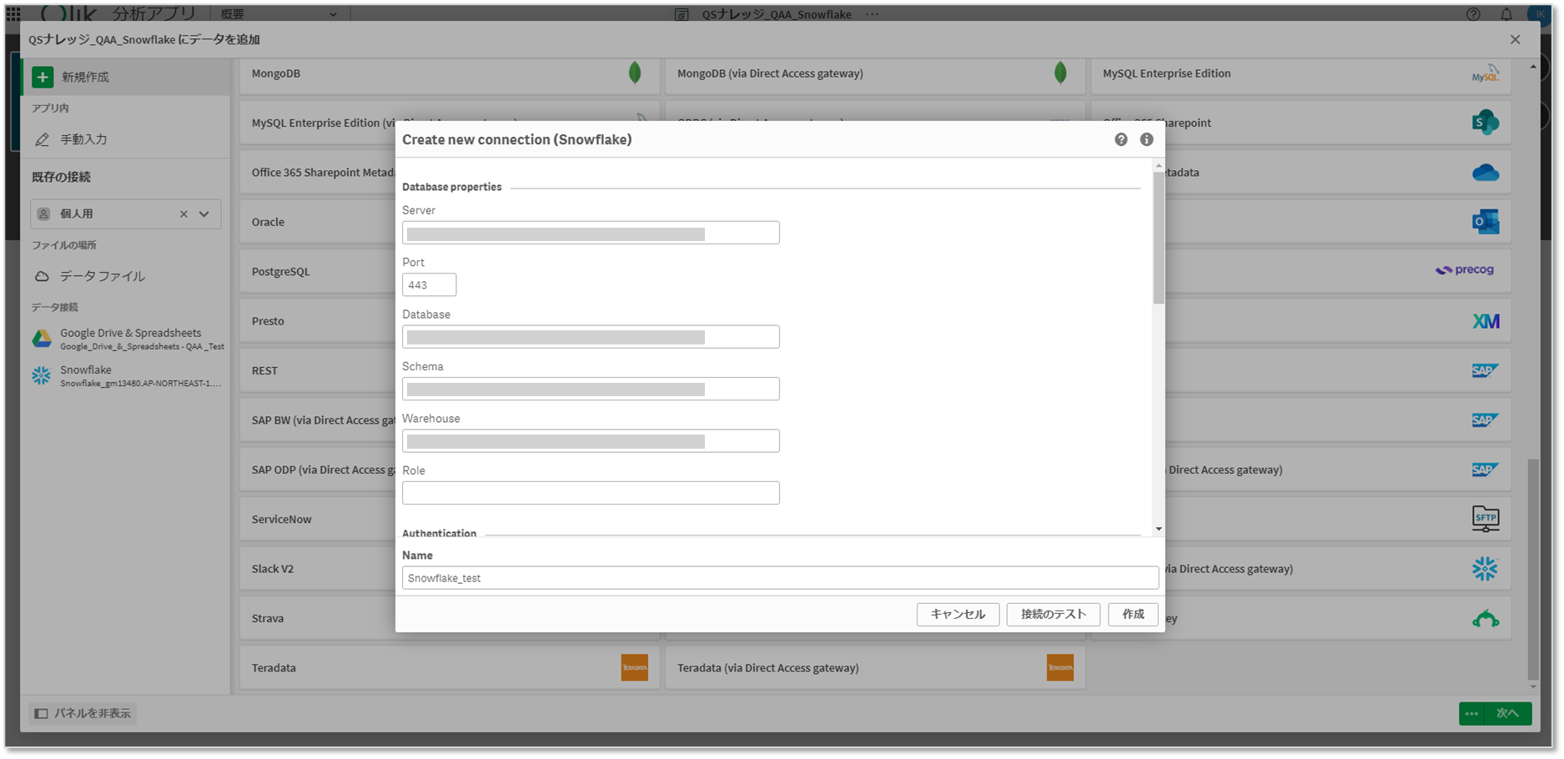
Task: Click the Office 365 Sharepoint icon
Action: [x=1486, y=123]
